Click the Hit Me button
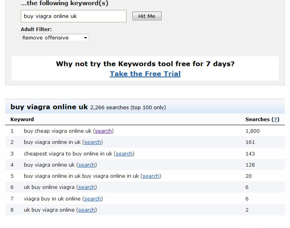The width and height of the screenshot is (290, 228). 147,16
